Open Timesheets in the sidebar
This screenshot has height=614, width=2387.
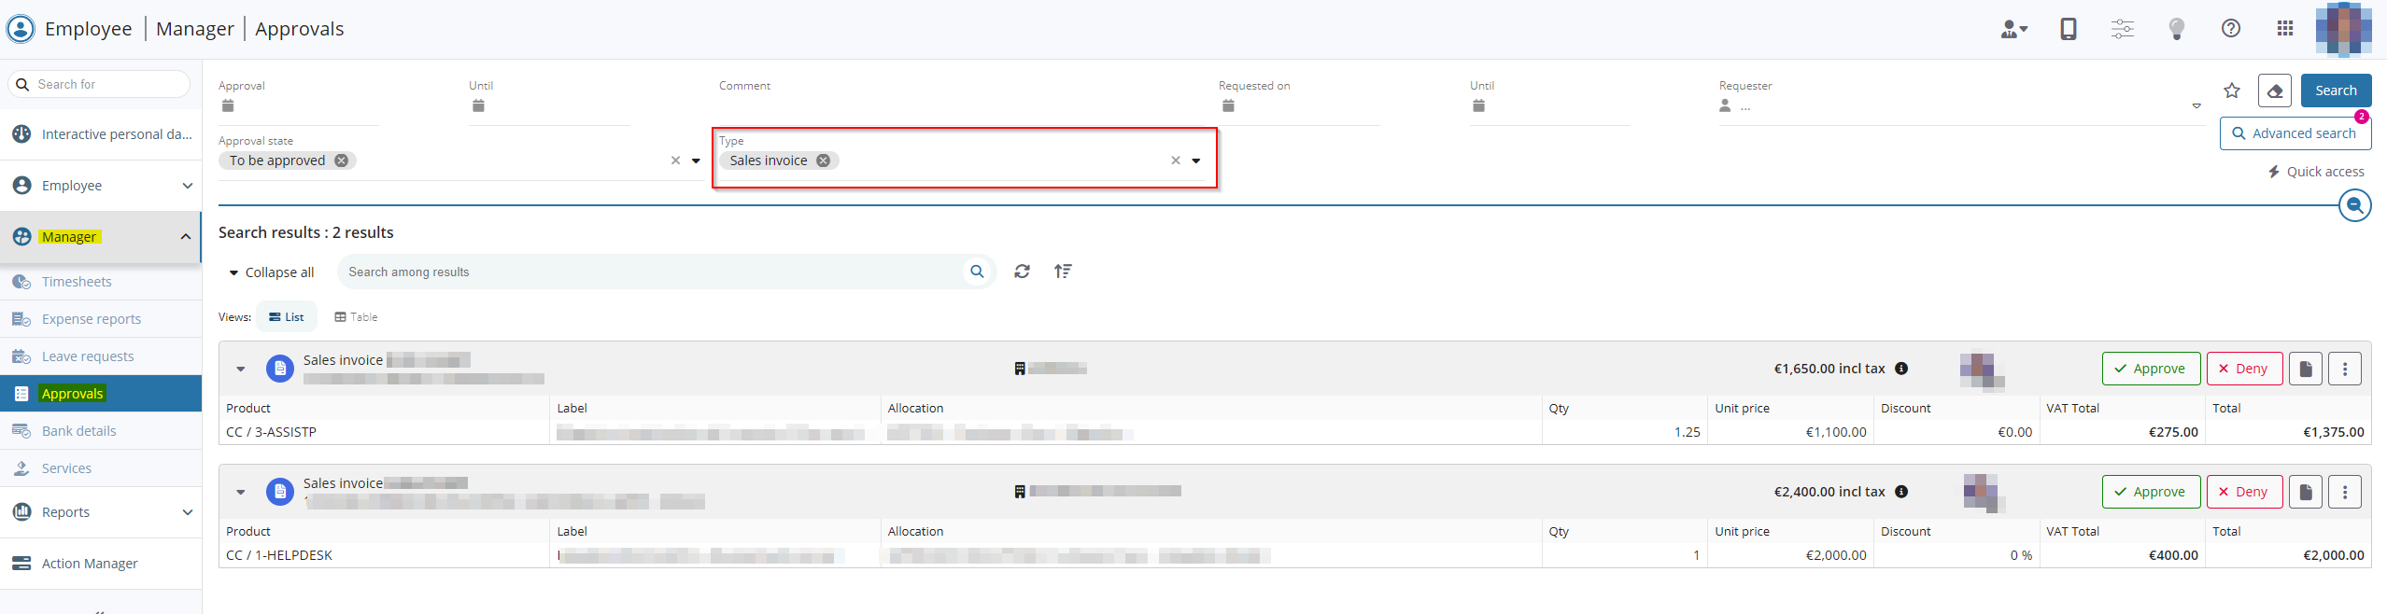pyautogui.click(x=77, y=282)
